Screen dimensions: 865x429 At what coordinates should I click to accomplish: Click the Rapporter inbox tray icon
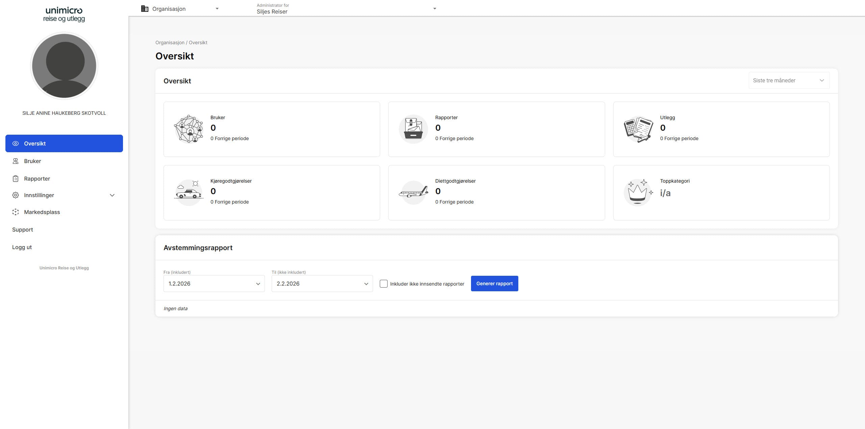pyautogui.click(x=413, y=129)
